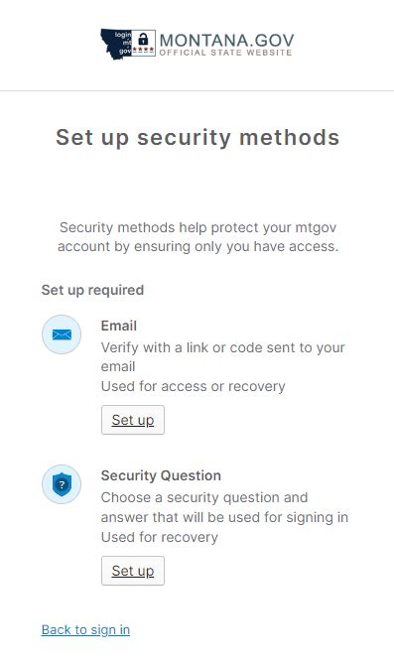
Task: Click the horizontal divider below the header
Action: coord(197,90)
